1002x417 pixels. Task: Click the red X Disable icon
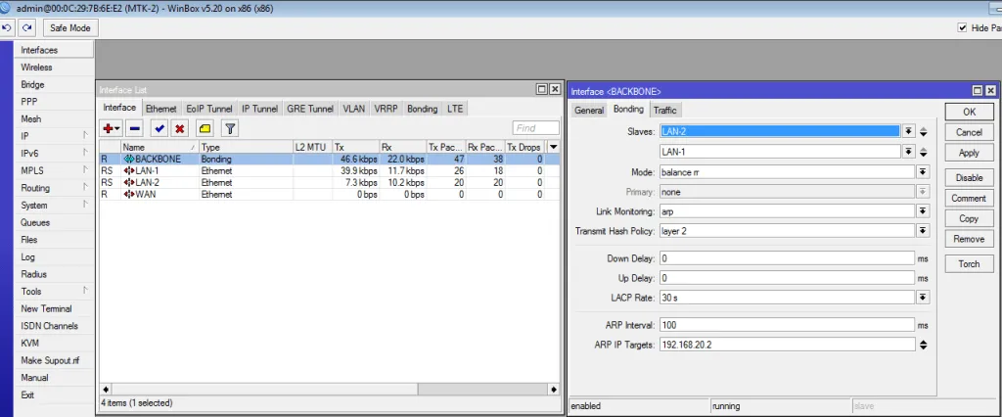180,128
